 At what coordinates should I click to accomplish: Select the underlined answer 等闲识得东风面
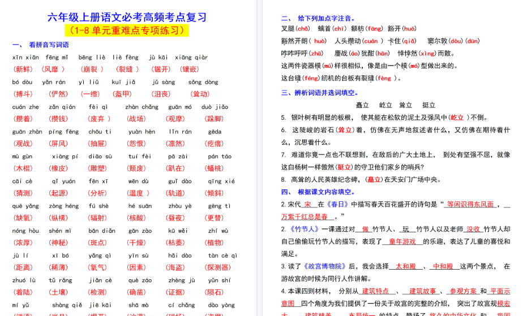tap(470, 205)
